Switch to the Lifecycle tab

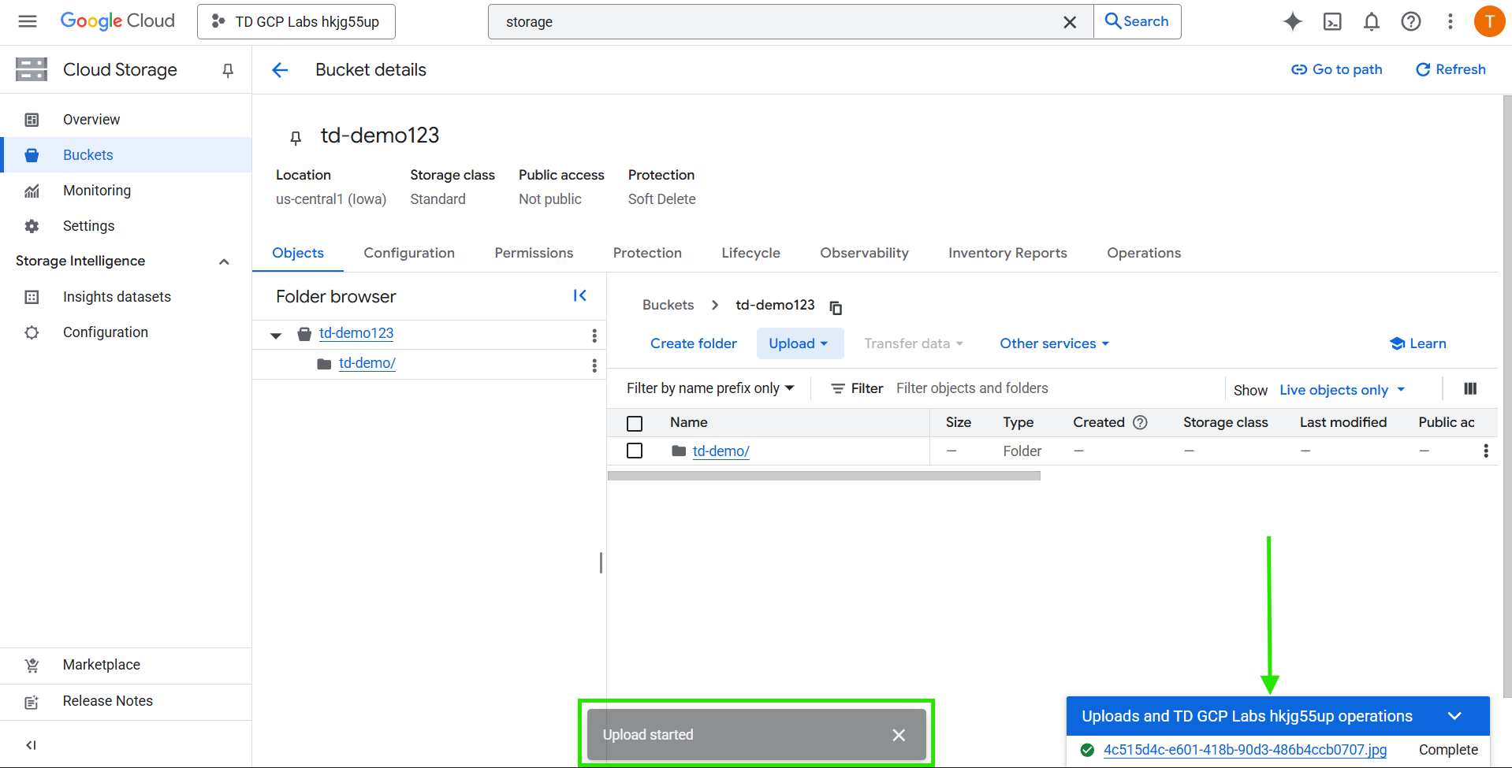tap(750, 253)
